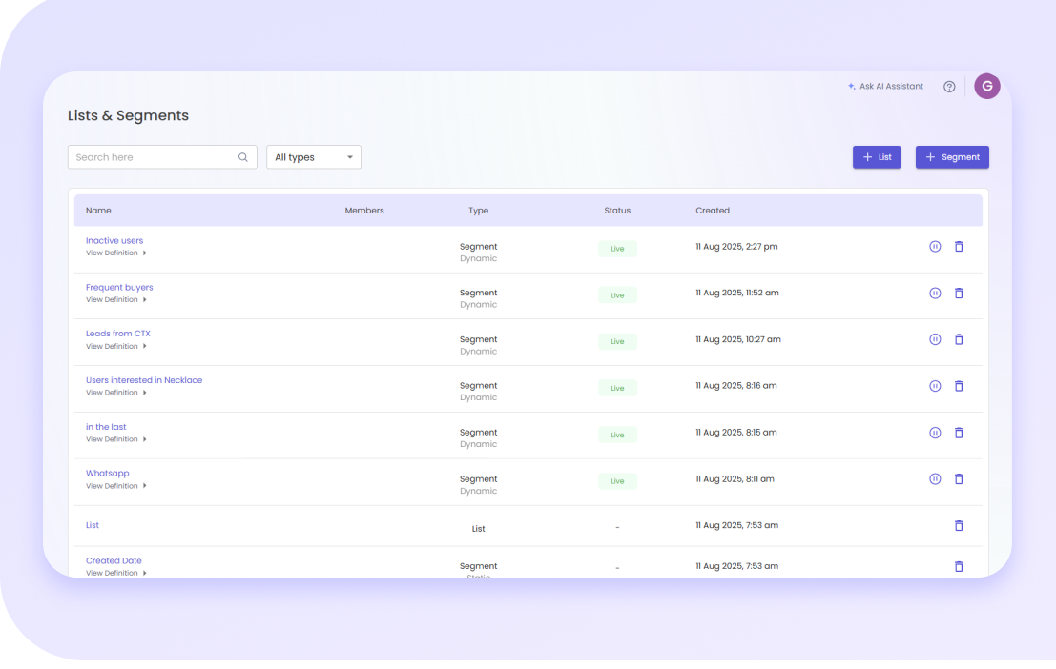The image size is (1056, 669).
Task: Expand View Definition under Frequent buyers
Action: pyautogui.click(x=115, y=299)
